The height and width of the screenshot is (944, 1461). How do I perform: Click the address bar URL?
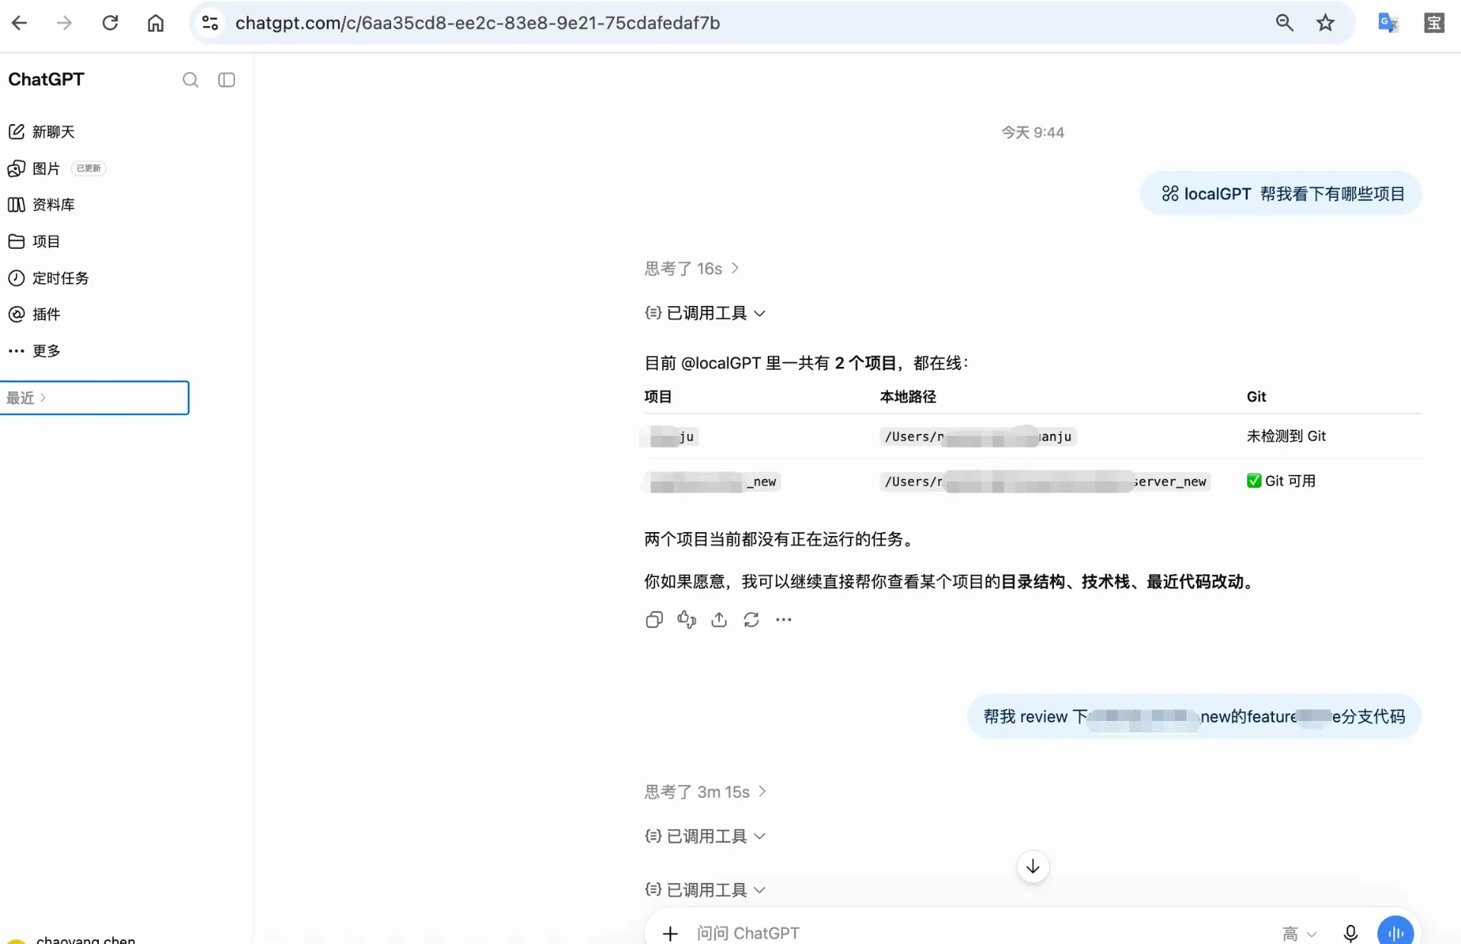point(477,23)
